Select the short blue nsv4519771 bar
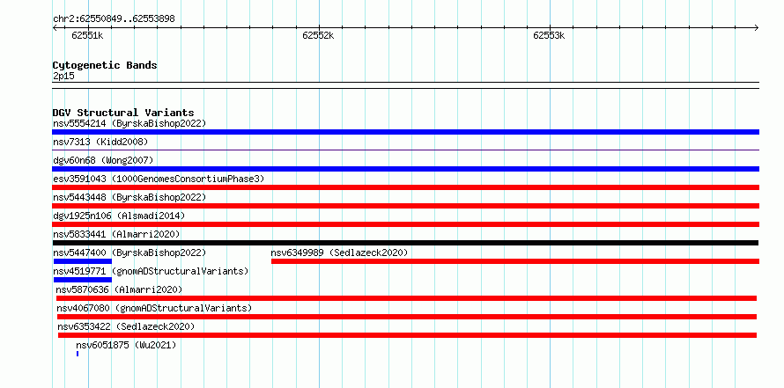 point(83,280)
